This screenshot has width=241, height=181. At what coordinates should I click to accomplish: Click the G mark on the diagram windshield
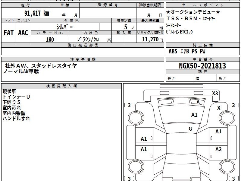pyautogui.click(x=190, y=129)
